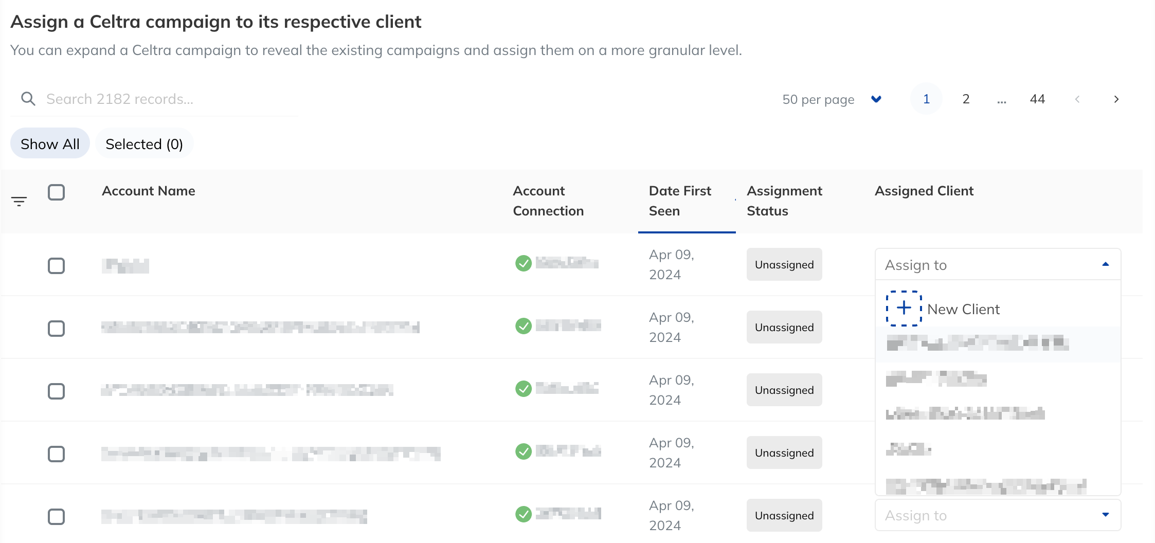Click green connection check in fifth row

524,514
